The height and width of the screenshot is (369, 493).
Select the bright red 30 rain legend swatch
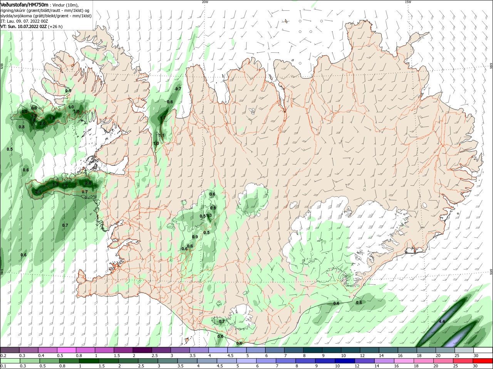point(483,361)
